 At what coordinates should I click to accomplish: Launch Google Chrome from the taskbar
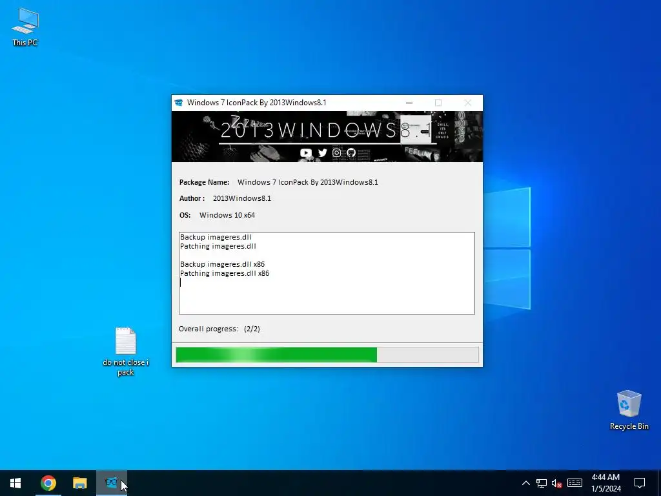tap(48, 483)
